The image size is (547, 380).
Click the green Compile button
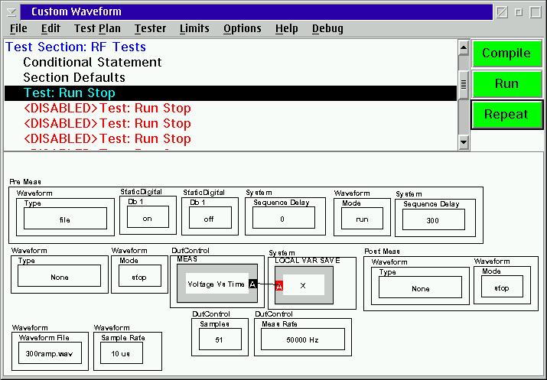506,53
